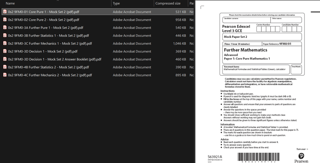
Task: Click the S63921A code in PDF
Action: [x=215, y=157]
